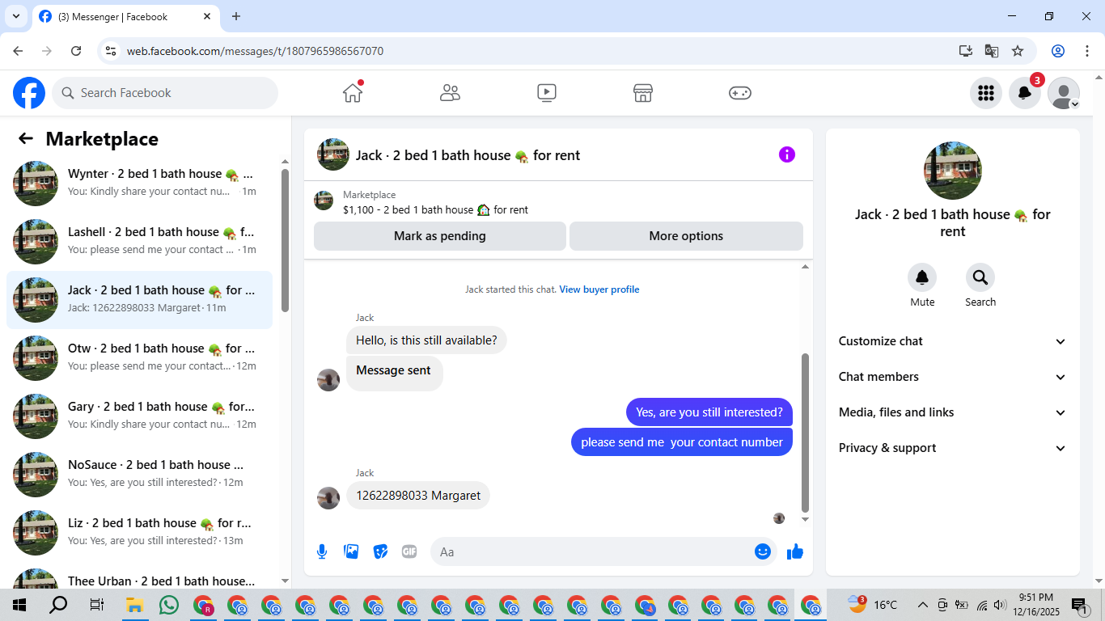Open the emoji picker smiley icon

(x=762, y=551)
